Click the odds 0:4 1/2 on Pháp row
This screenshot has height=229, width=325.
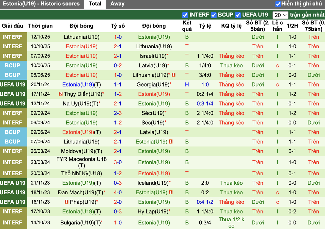[205, 202]
